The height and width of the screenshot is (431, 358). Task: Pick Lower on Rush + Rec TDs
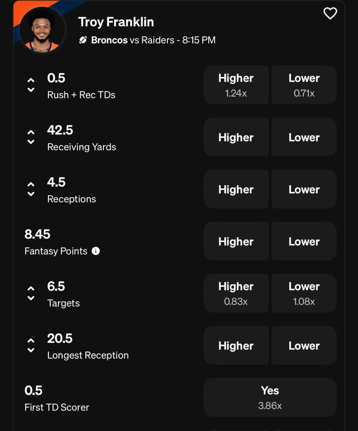[304, 85]
